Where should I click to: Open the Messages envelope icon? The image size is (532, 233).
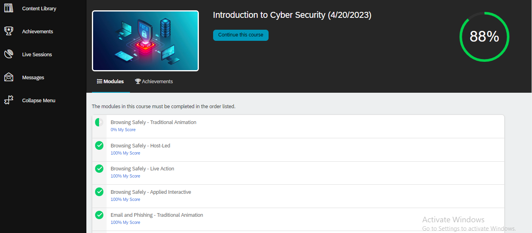coord(9,77)
